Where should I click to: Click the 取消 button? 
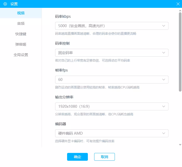[105, 157]
